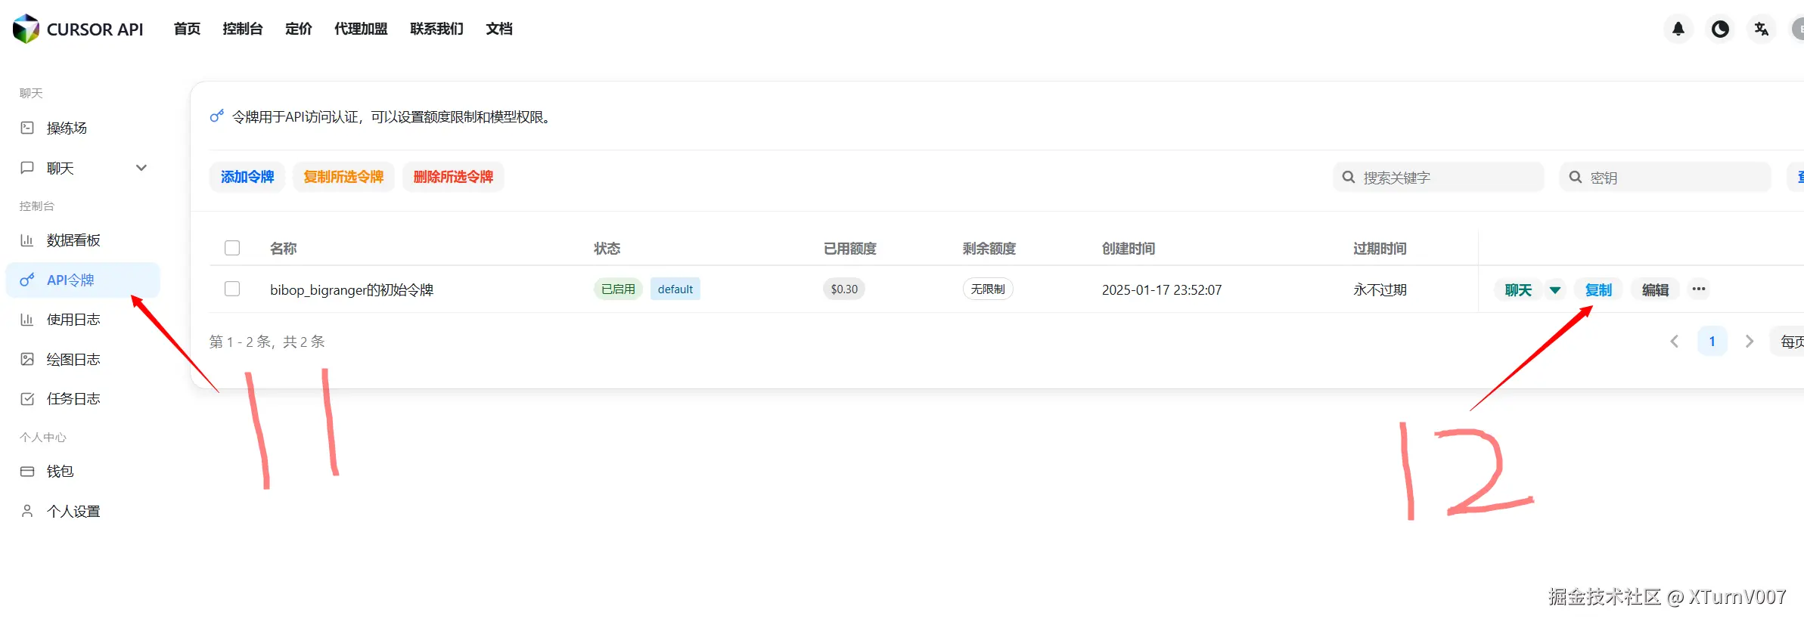The image size is (1804, 625).
Task: Open the language translation icon
Action: click(x=1762, y=29)
